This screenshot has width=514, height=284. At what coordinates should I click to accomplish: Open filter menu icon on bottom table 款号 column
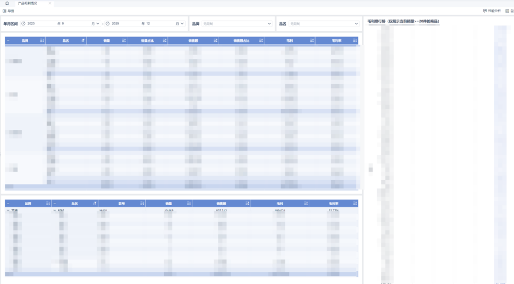[x=142, y=203]
